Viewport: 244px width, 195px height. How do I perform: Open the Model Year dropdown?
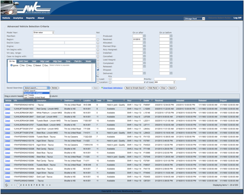coord(44,32)
